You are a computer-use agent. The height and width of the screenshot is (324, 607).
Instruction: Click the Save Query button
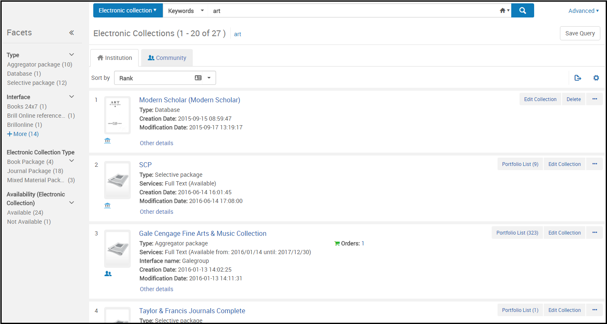coord(580,33)
